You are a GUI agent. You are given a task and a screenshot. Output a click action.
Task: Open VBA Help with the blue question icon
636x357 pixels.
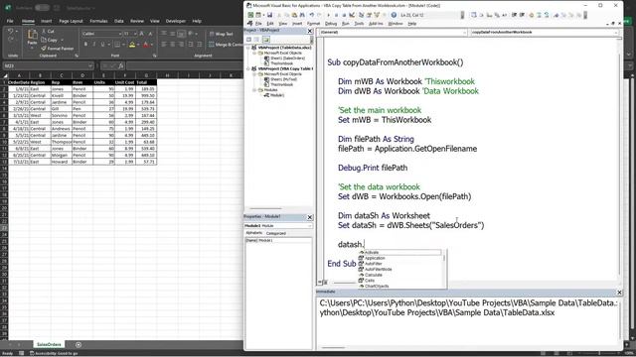click(394, 15)
